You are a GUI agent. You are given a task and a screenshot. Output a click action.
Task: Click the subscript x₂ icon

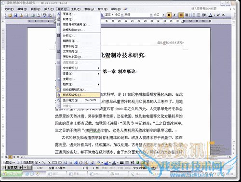(224, 15)
